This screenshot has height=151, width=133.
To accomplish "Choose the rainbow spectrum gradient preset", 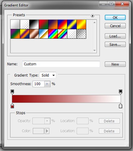I will pos(53,34).
